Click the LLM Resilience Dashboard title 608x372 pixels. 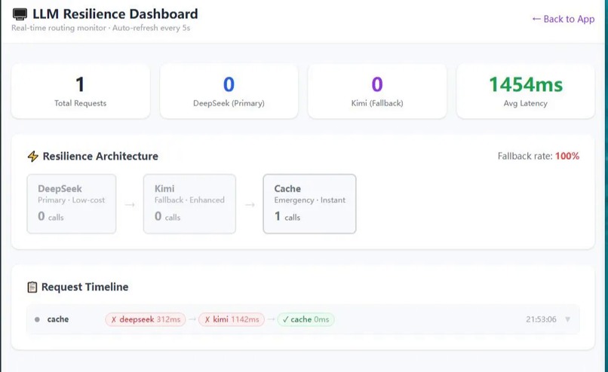tap(115, 14)
